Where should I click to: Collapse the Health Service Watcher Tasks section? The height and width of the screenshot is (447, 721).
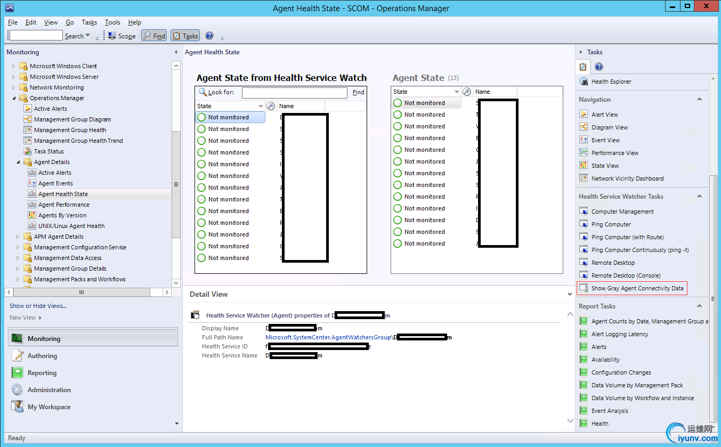point(699,197)
